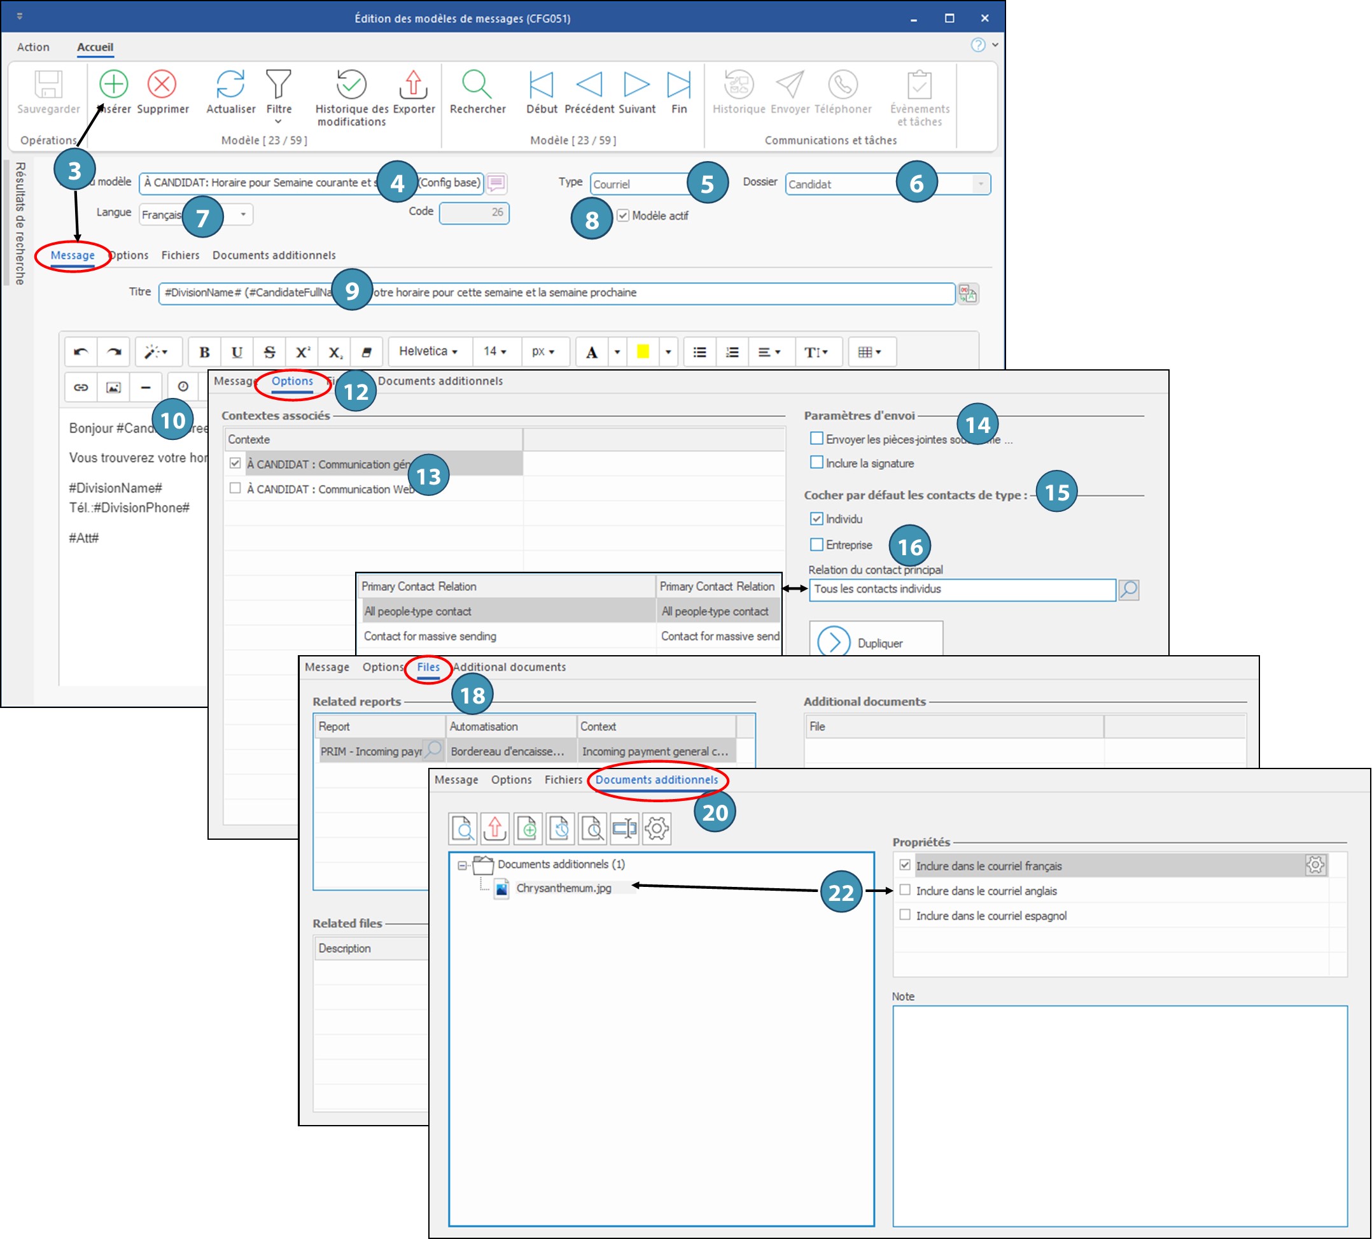The image size is (1372, 1239).
Task: Click the Dupliquer button
Action: tap(875, 641)
